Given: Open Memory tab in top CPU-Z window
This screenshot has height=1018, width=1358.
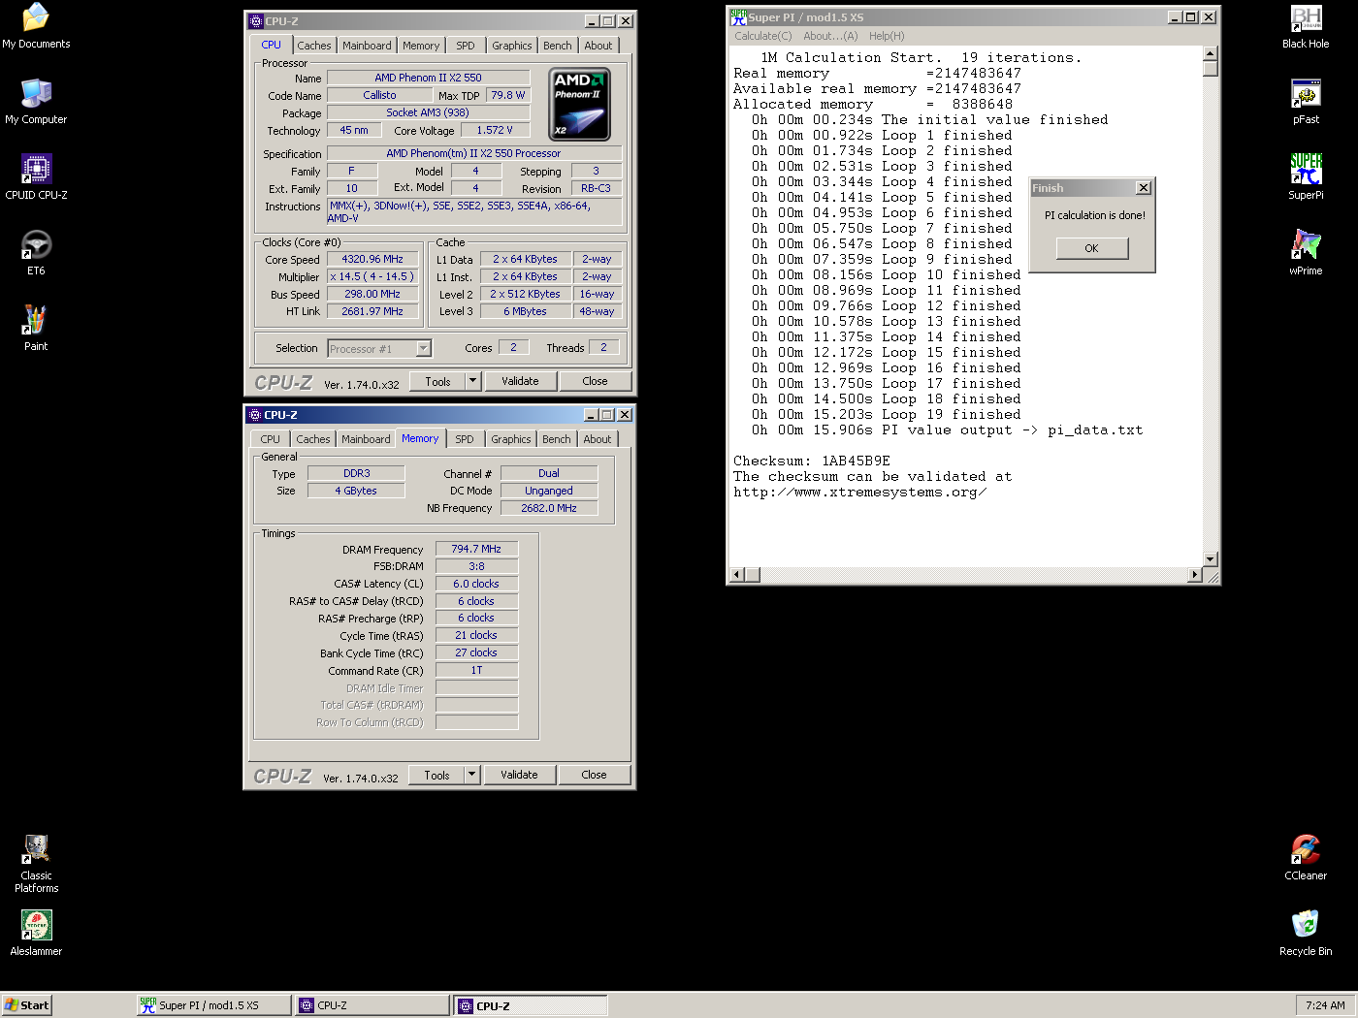Looking at the screenshot, I should (421, 46).
